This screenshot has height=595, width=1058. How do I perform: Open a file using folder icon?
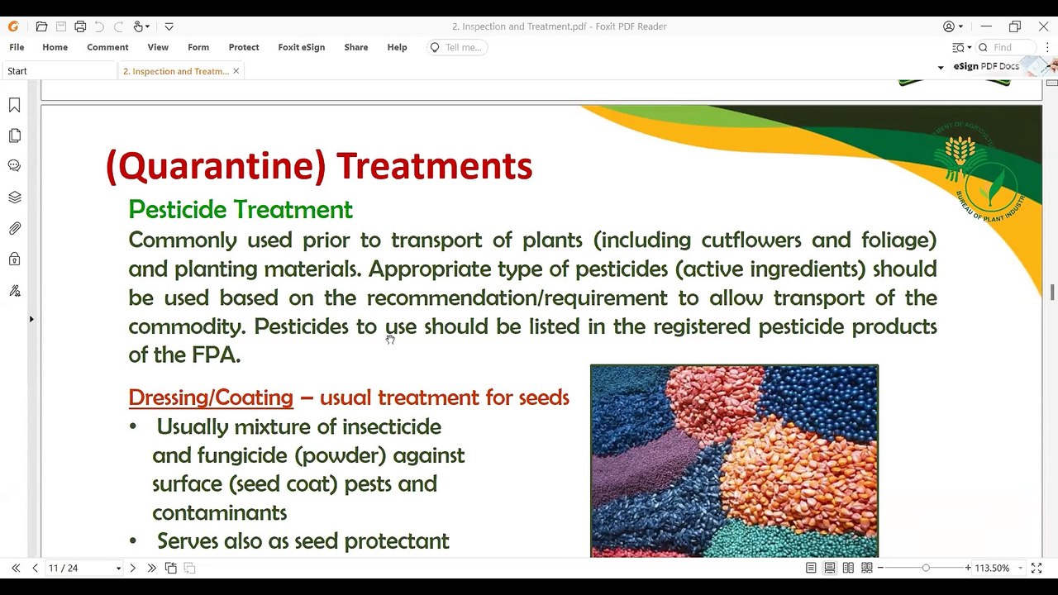pos(41,26)
